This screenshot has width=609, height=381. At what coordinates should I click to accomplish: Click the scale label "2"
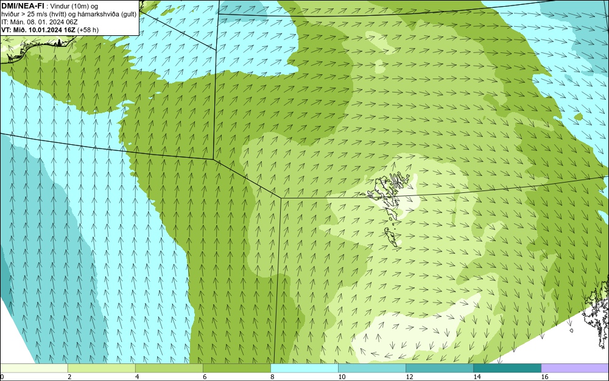69,377
